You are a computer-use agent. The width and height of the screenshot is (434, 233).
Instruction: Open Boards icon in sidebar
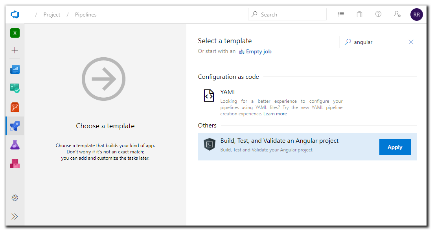pyautogui.click(x=15, y=88)
